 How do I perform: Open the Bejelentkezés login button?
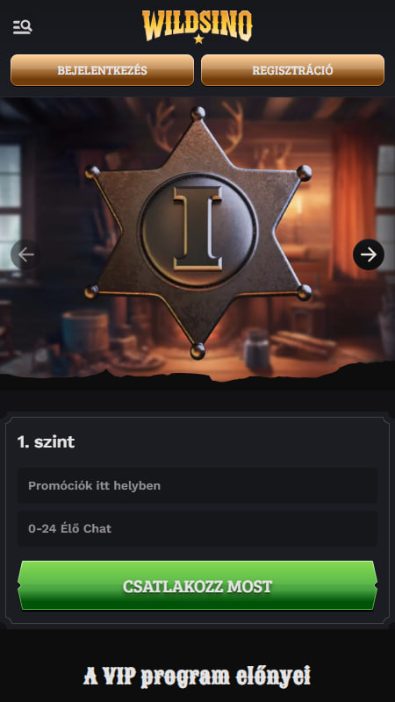102,70
